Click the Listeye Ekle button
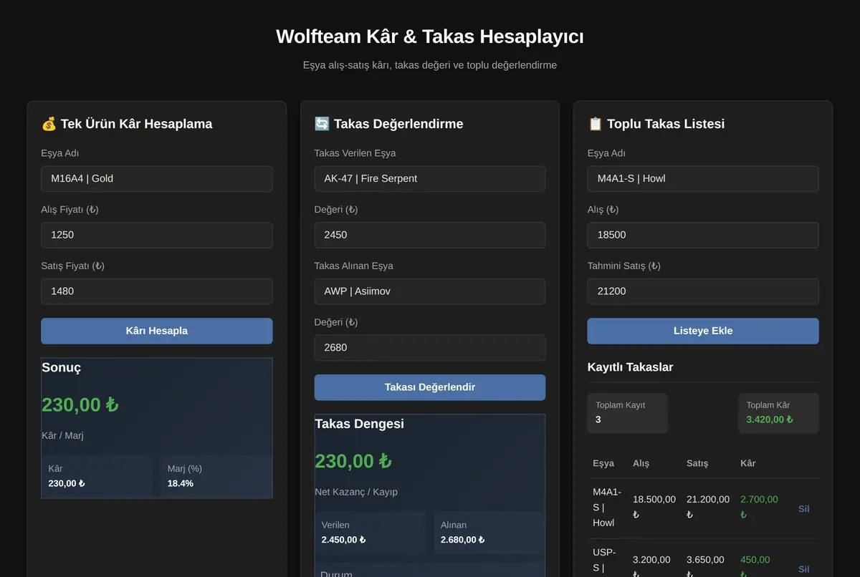860x577 pixels. click(703, 331)
